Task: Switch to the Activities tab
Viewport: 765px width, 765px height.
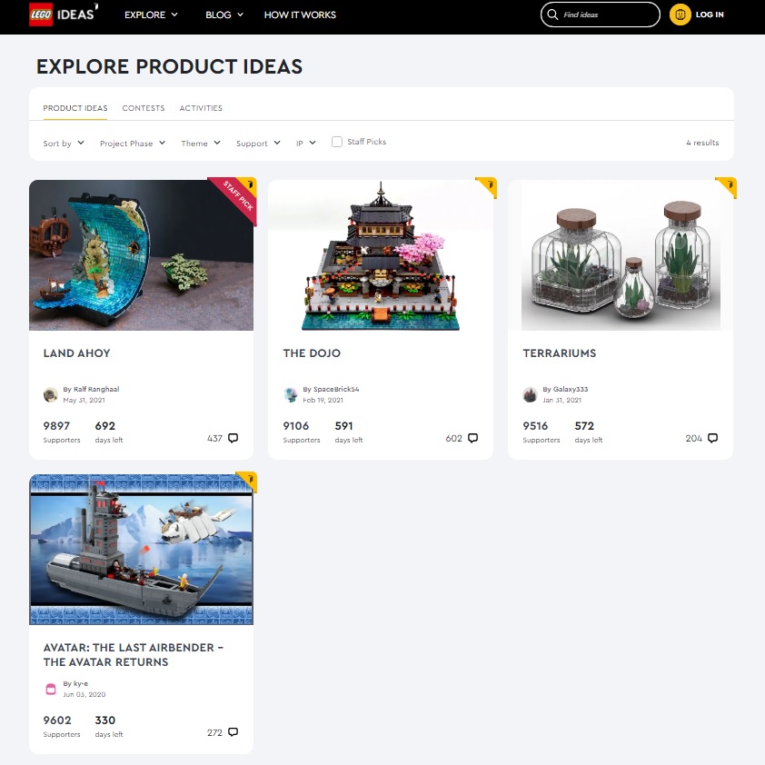Action: tap(201, 108)
